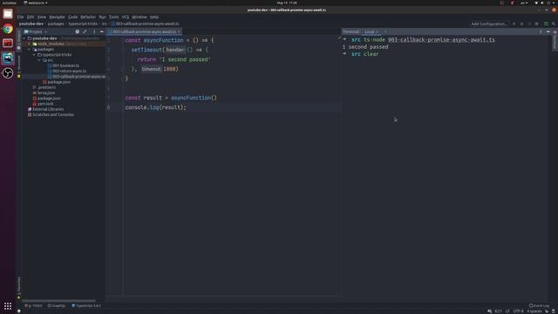Click the expand-all icon in Project panel header
This screenshot has width=558, height=314.
click(85, 31)
